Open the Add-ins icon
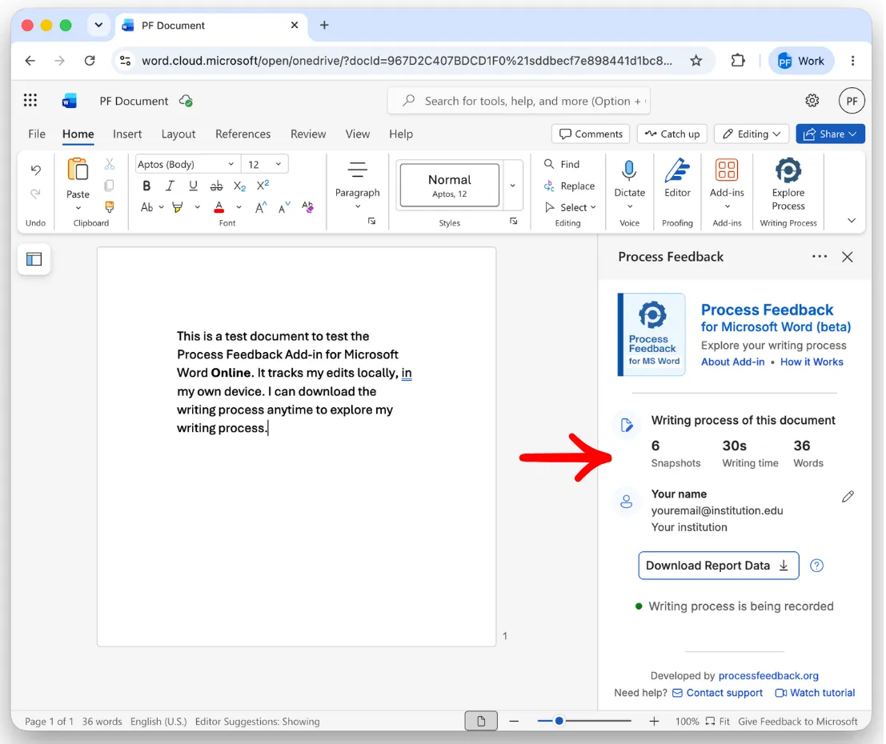Image resolution: width=886 pixels, height=744 pixels. pyautogui.click(x=727, y=170)
